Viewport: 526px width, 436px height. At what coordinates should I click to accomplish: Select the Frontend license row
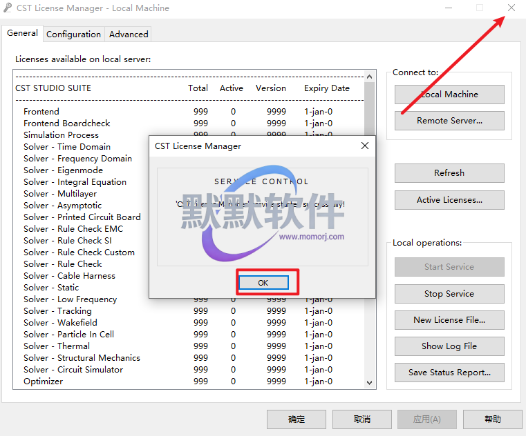[x=41, y=112]
